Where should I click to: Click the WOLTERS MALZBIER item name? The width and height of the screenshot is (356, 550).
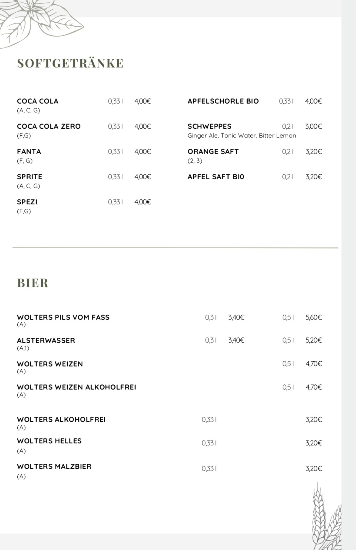tap(54, 466)
